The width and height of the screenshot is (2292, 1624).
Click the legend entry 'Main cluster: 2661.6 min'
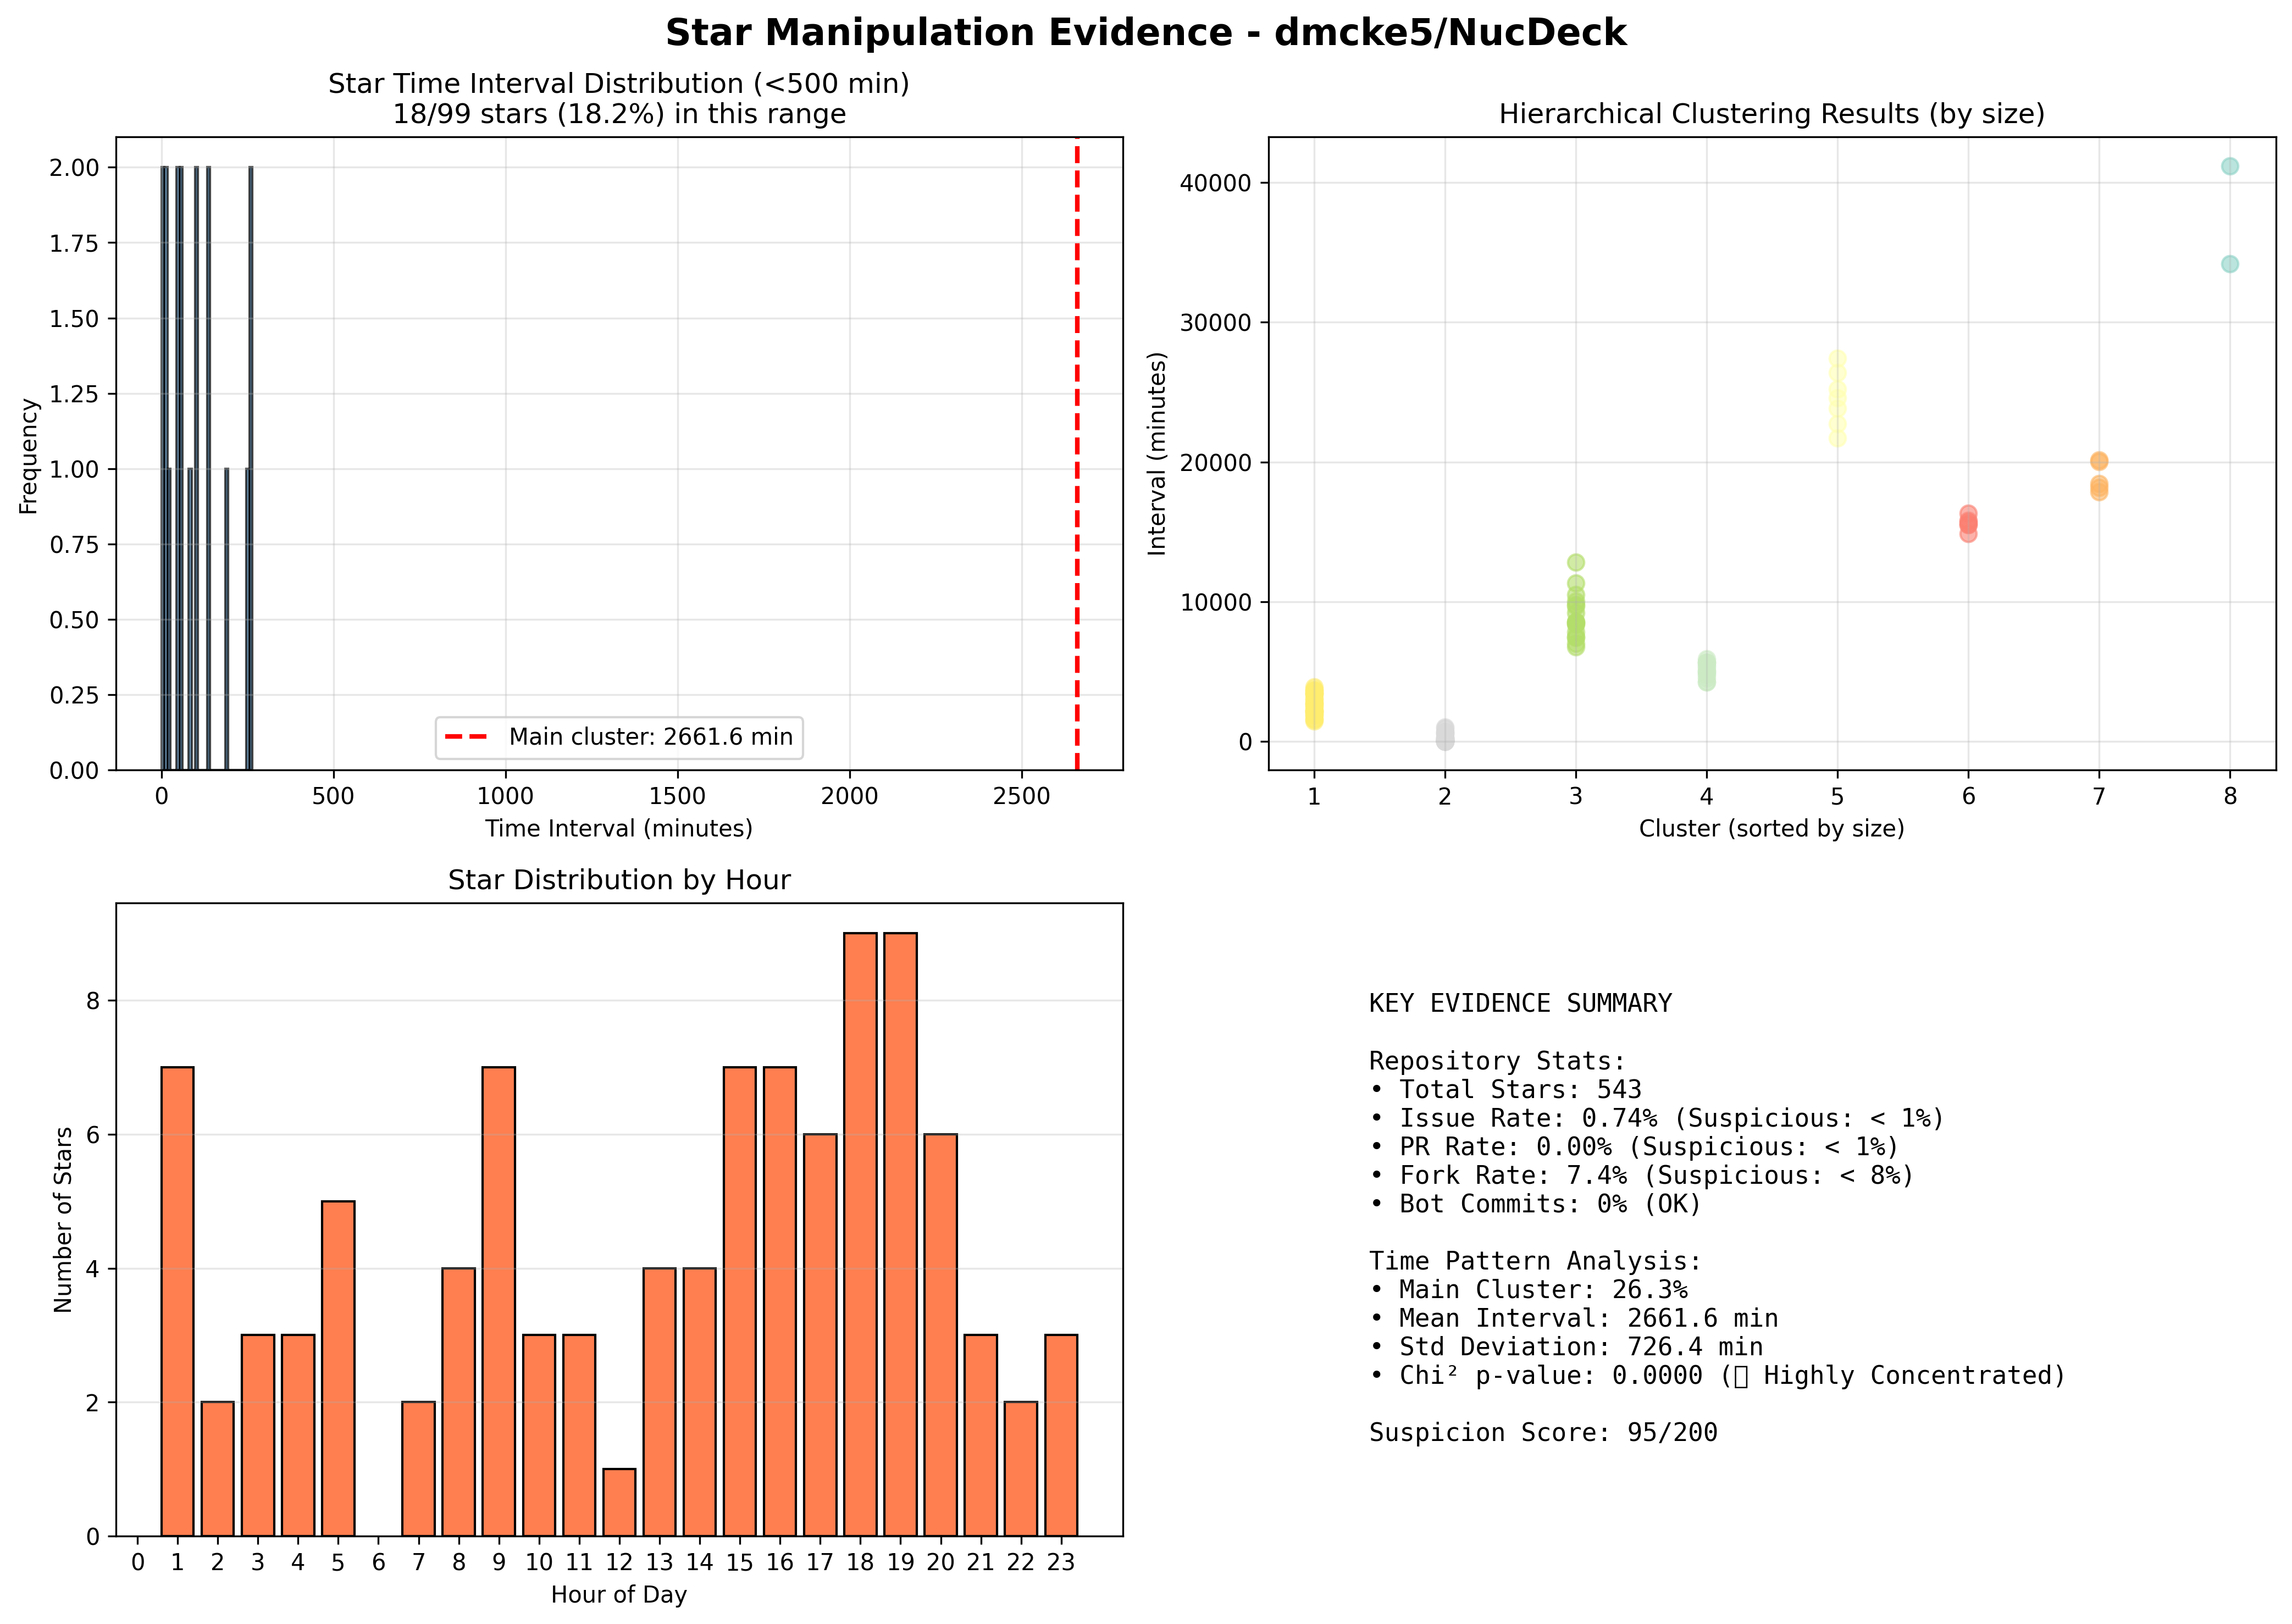click(619, 737)
